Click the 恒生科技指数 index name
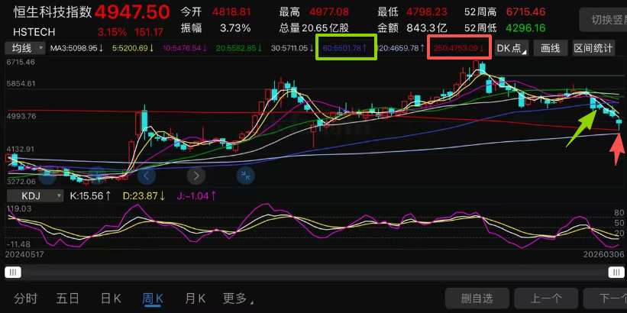 click(53, 12)
